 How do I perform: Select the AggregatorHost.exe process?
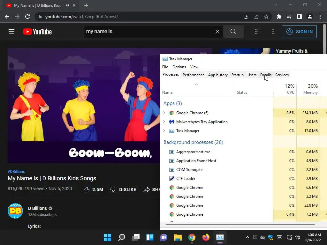tap(193, 152)
